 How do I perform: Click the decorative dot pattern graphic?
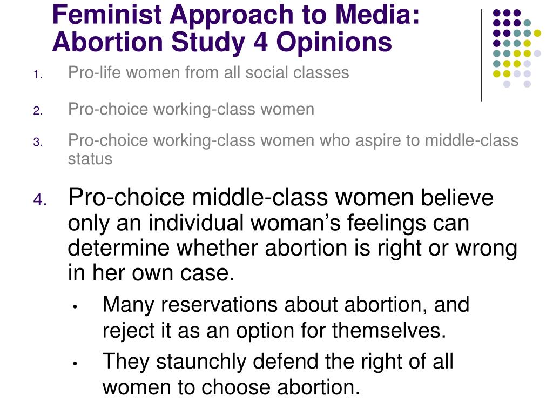517,48
